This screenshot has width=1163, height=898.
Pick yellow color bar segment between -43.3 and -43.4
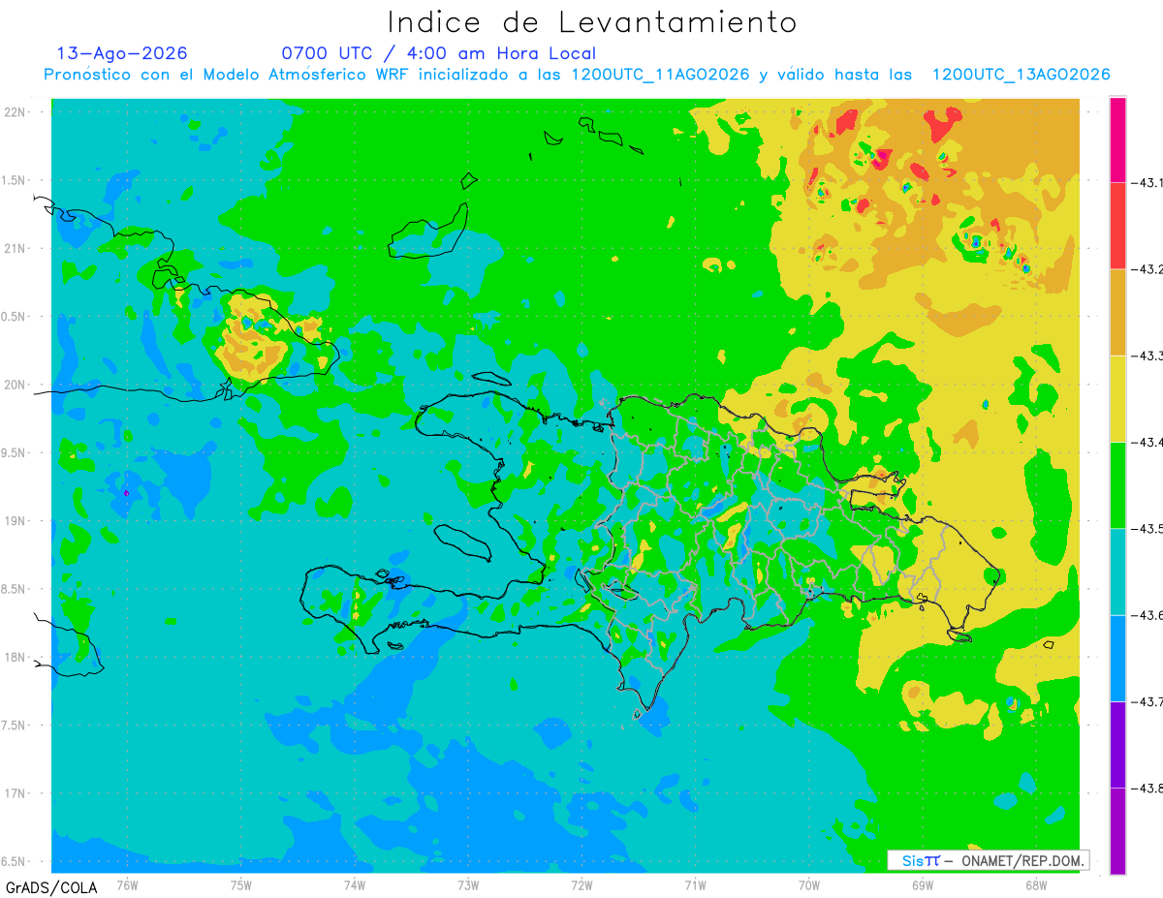click(1117, 398)
